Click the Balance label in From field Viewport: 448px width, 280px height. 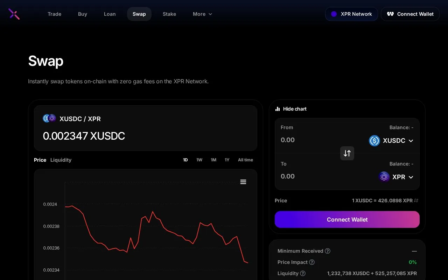point(401,127)
